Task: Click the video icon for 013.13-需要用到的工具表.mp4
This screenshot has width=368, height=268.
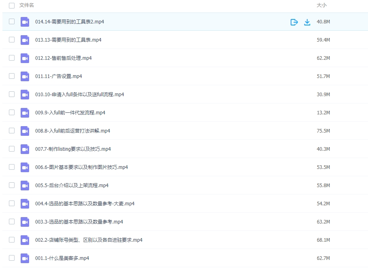Action: pos(25,40)
